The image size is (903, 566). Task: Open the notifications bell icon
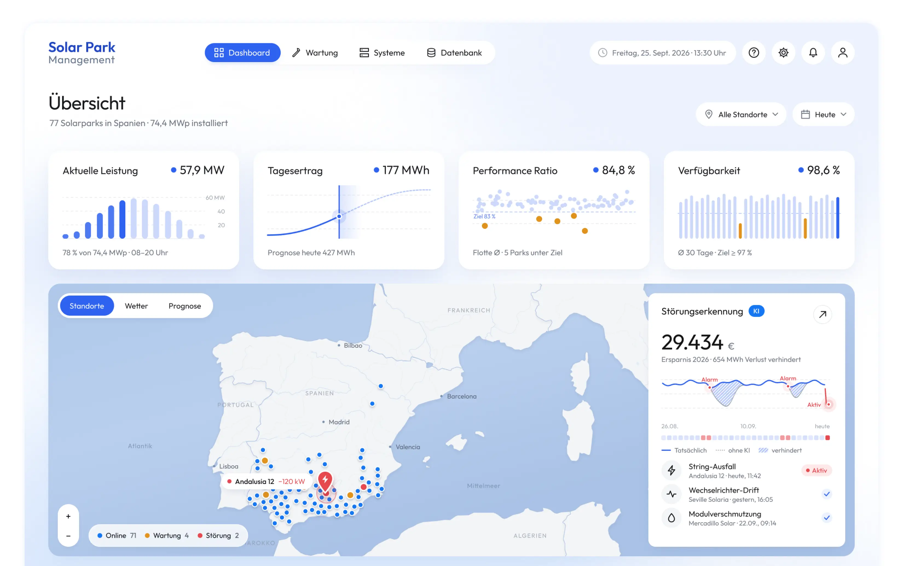[813, 53]
